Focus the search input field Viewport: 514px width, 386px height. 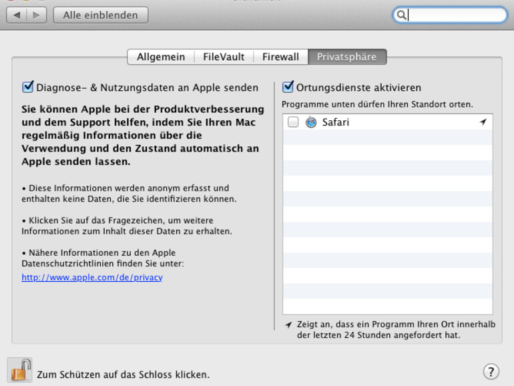click(450, 15)
